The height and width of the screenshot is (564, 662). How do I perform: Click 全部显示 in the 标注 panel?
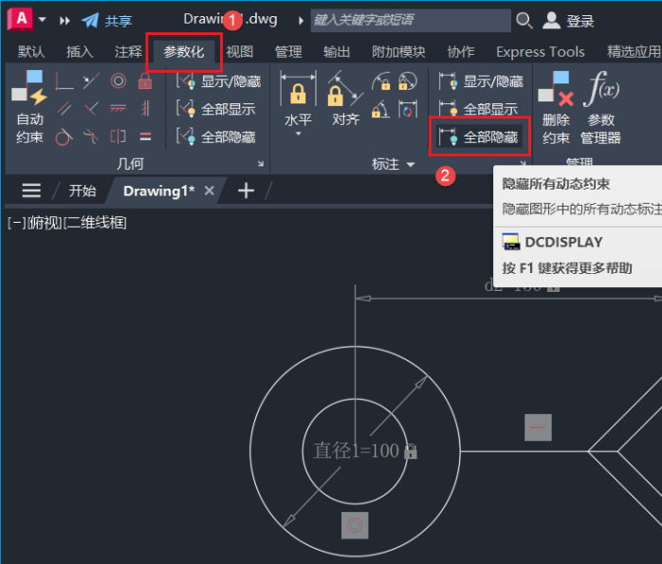coord(478,109)
